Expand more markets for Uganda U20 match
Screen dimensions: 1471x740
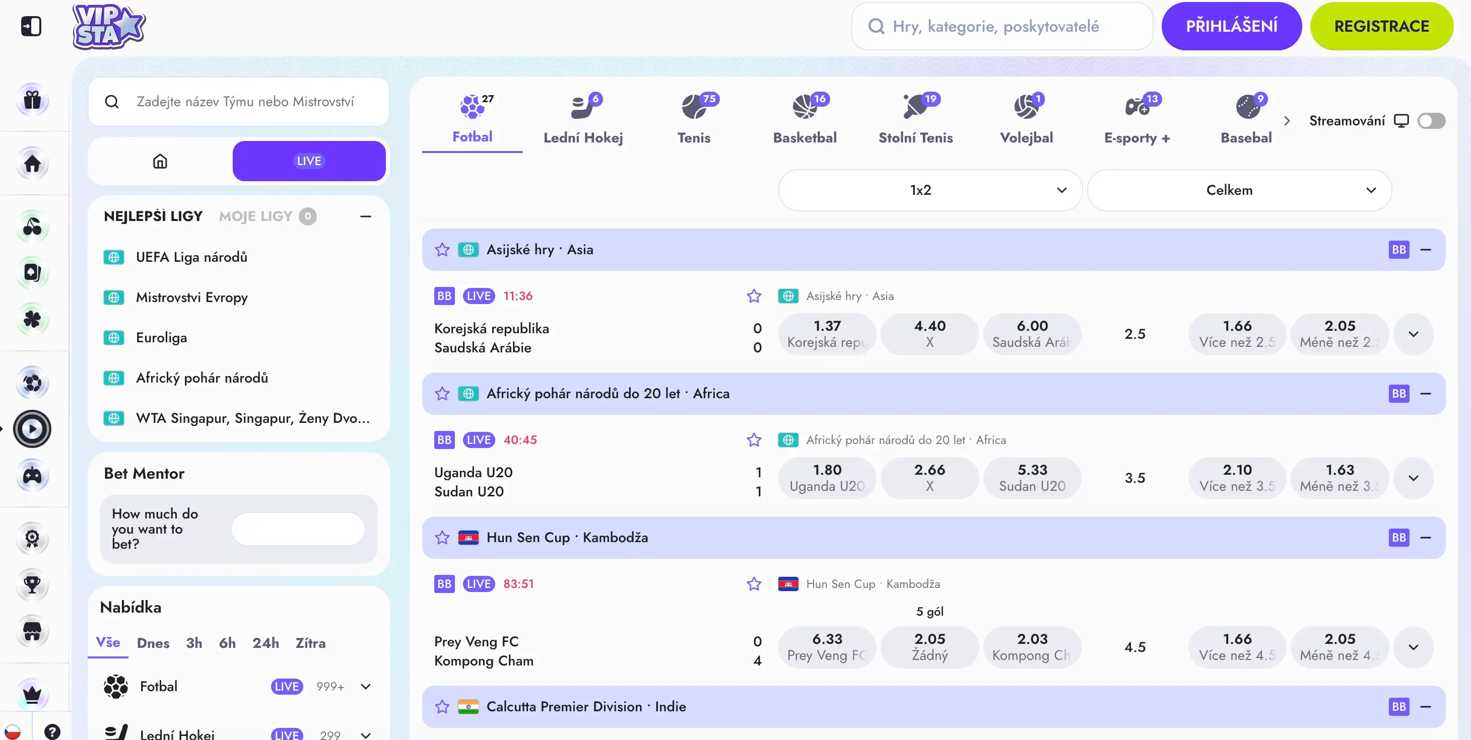[x=1414, y=478]
